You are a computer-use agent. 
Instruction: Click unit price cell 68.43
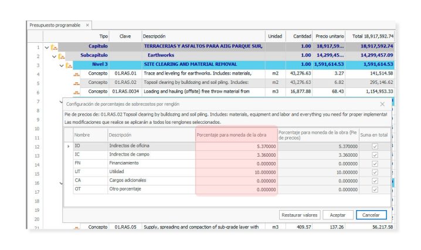coord(328,92)
